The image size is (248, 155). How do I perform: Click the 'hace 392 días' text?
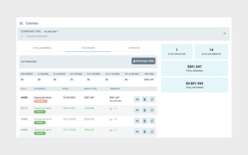tap(115, 101)
